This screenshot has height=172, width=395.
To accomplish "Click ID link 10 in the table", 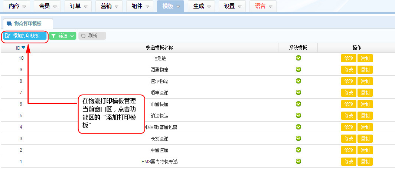I will click(21, 58).
